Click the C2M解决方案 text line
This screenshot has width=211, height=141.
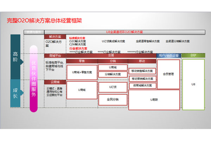[77, 44]
